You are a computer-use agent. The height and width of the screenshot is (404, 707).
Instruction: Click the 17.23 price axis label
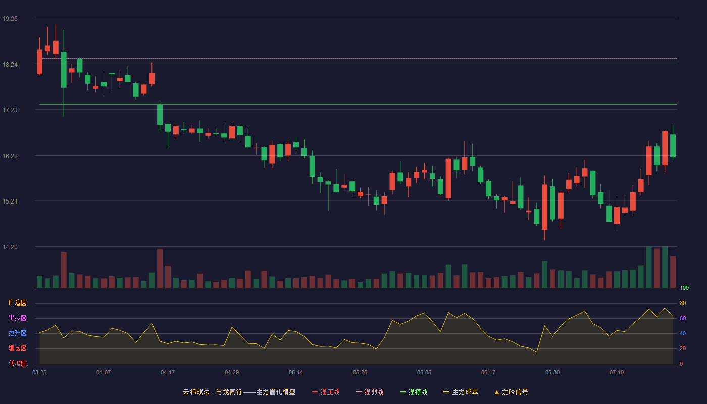point(10,110)
